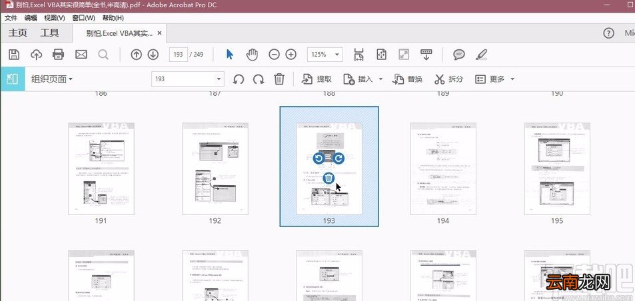This screenshot has width=635, height=301.
Task: Rotate pages counterclockwise in the organize toolbar
Action: (x=239, y=79)
